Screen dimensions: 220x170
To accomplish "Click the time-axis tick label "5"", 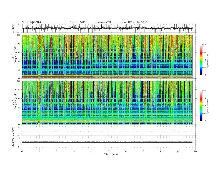I will [x=109, y=151].
